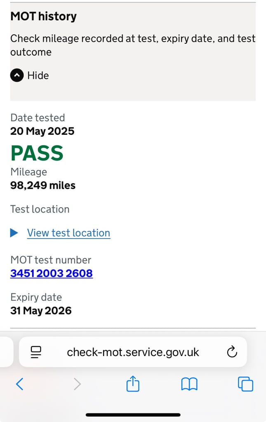
Task: Tap the 20 May 2025 tested date
Action: [42, 131]
